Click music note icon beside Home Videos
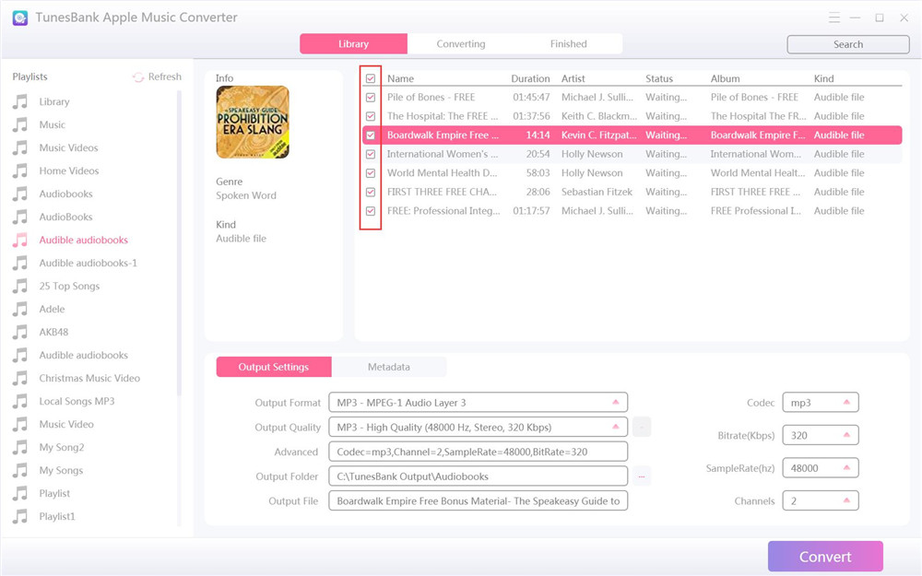 (20, 171)
